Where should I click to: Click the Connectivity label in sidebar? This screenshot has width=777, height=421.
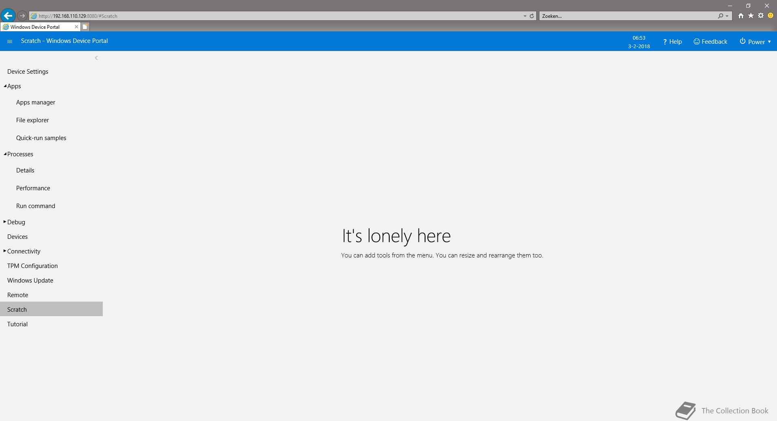[x=24, y=251]
